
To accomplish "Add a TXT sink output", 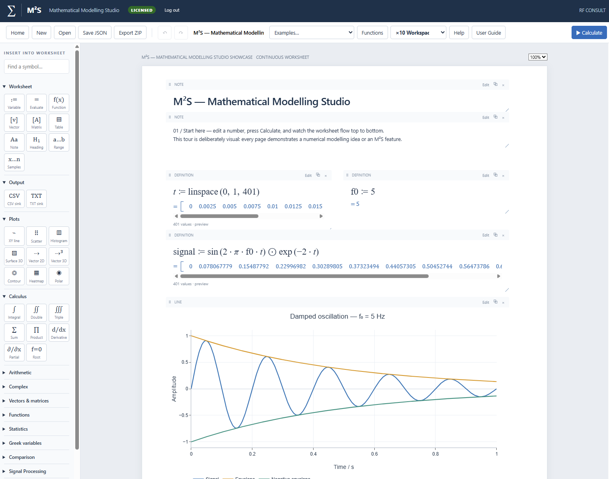I will 36,199.
